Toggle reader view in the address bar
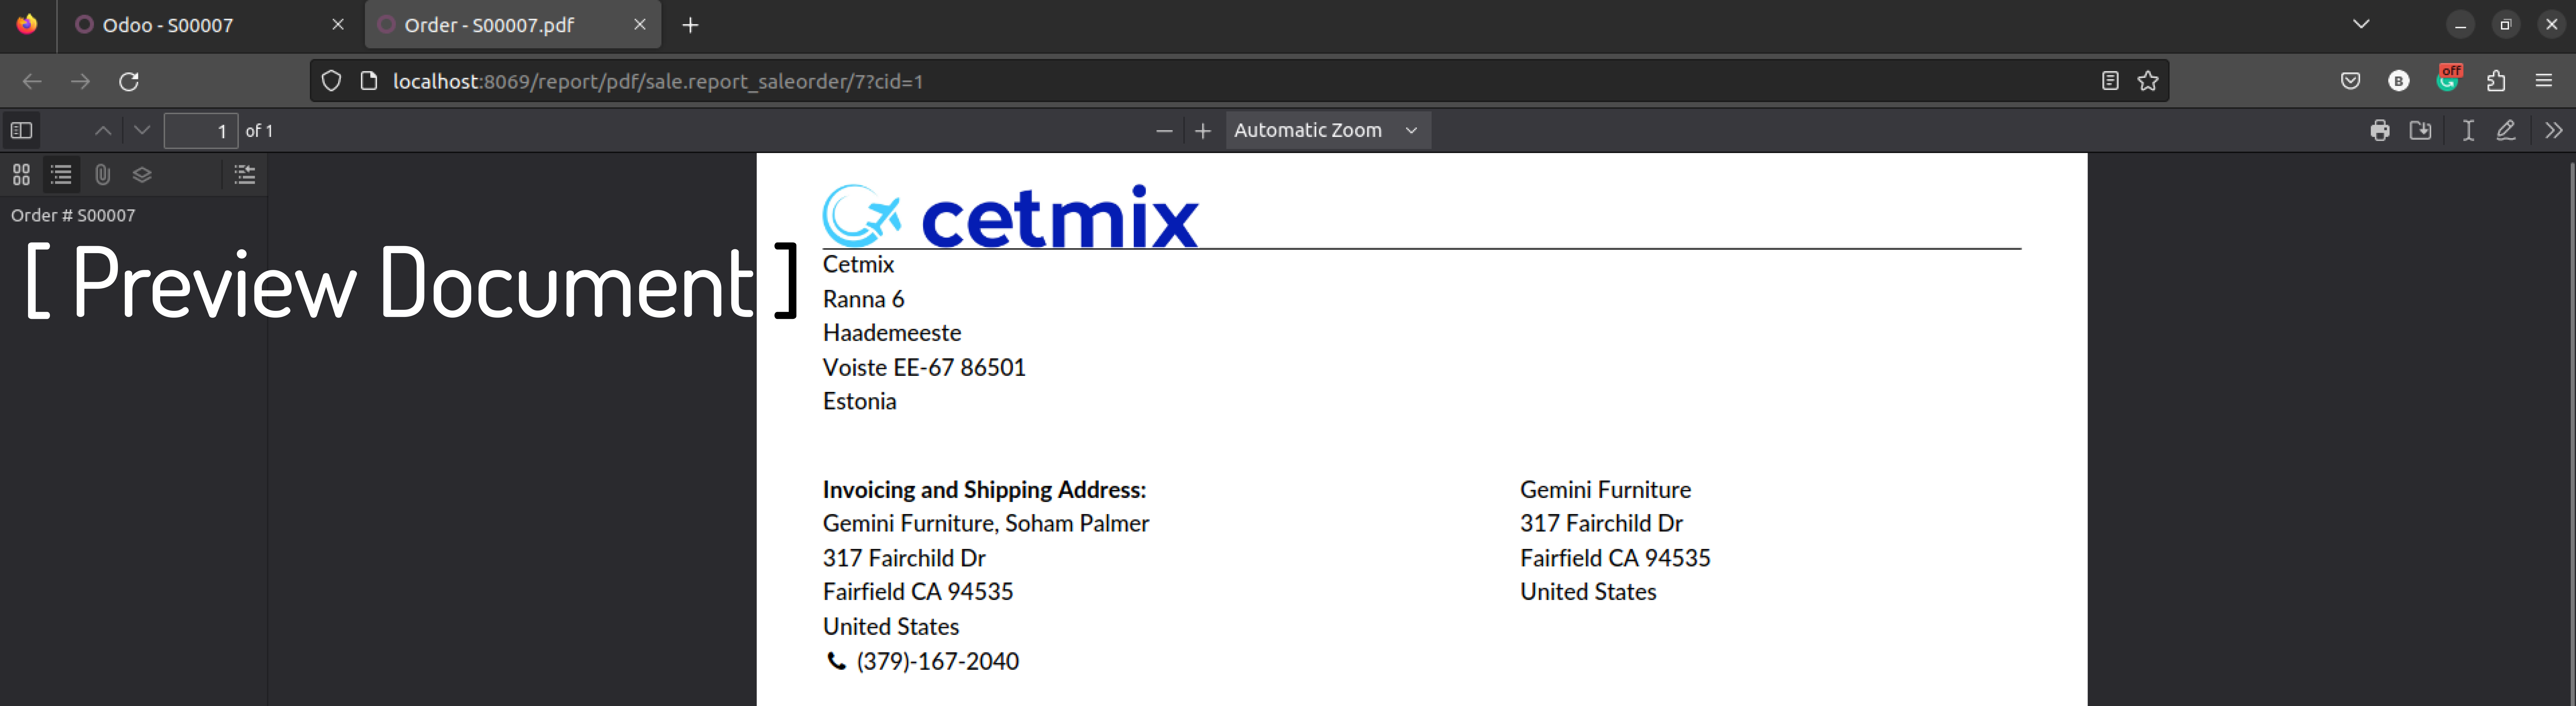 tap(2110, 81)
